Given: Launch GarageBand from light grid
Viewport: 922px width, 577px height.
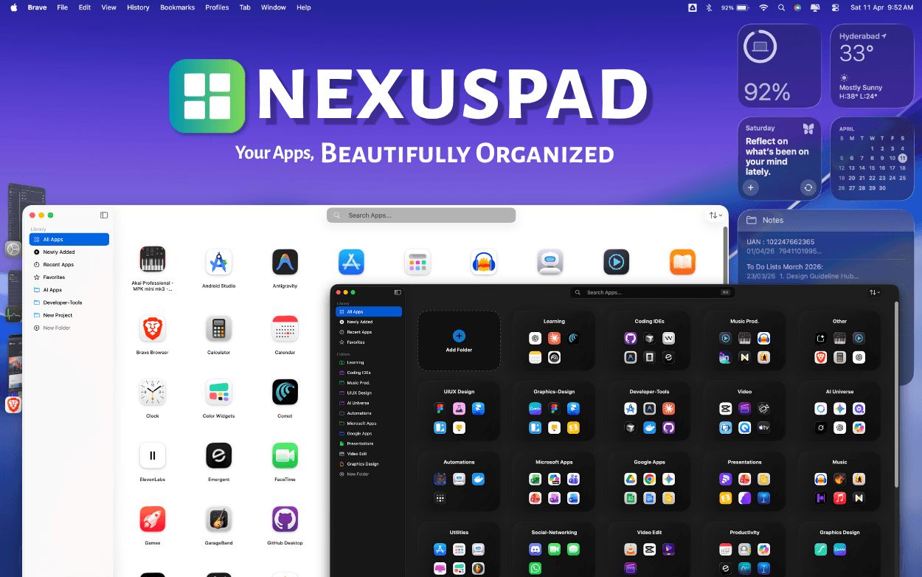Looking at the screenshot, I should [218, 519].
